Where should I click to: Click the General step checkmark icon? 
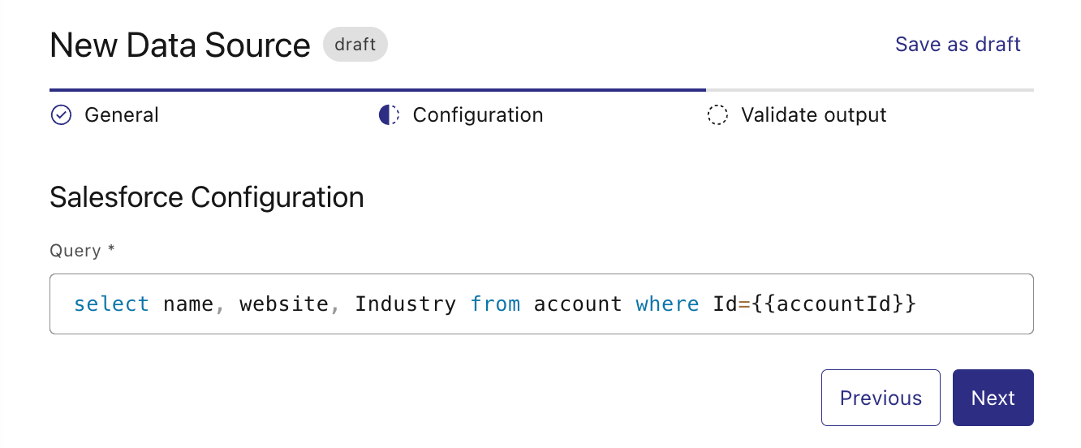[x=61, y=115]
